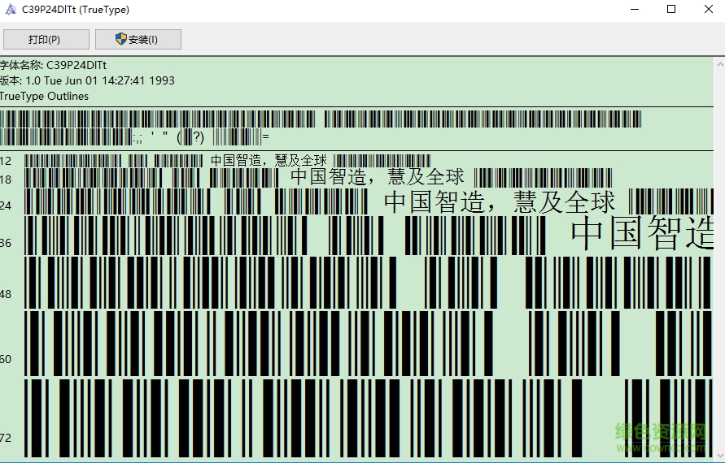Click 中国智造 text in size 12 row
725x463 pixels.
click(x=236, y=161)
